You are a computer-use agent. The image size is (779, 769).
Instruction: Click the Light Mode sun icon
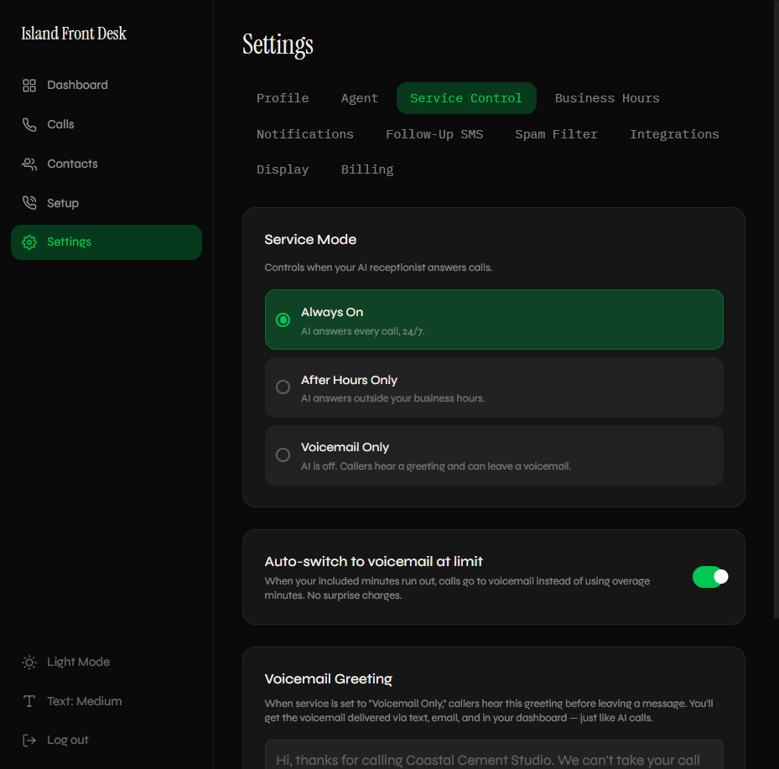(x=29, y=662)
